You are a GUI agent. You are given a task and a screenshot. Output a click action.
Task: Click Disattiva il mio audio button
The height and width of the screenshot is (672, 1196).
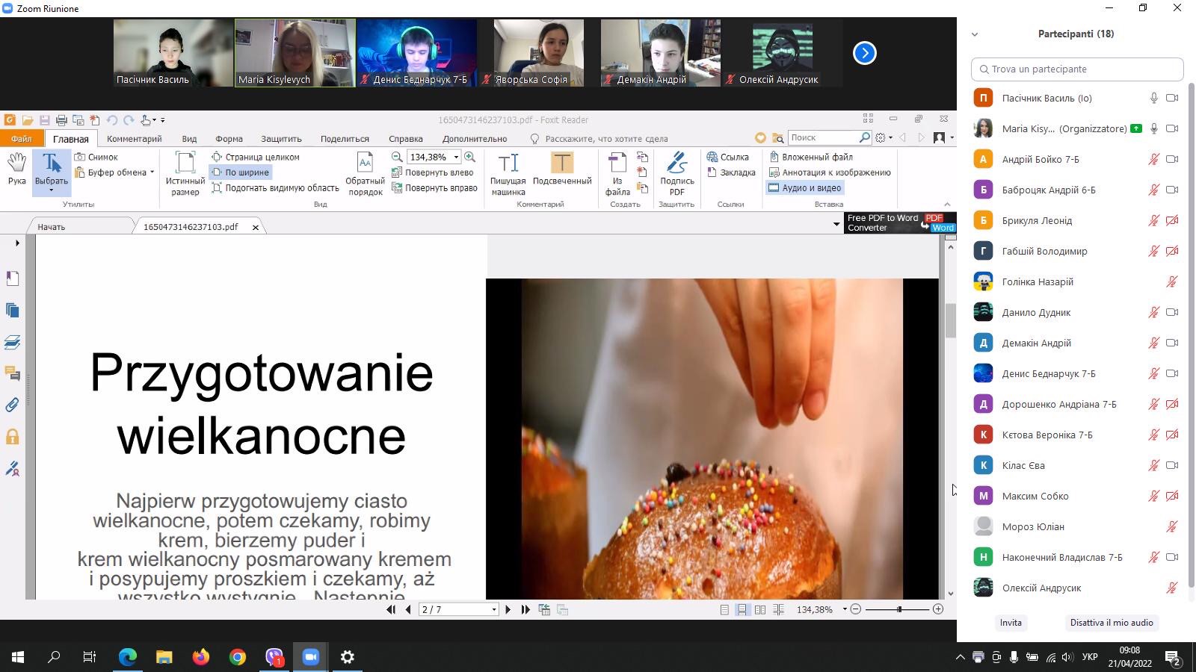click(1111, 623)
